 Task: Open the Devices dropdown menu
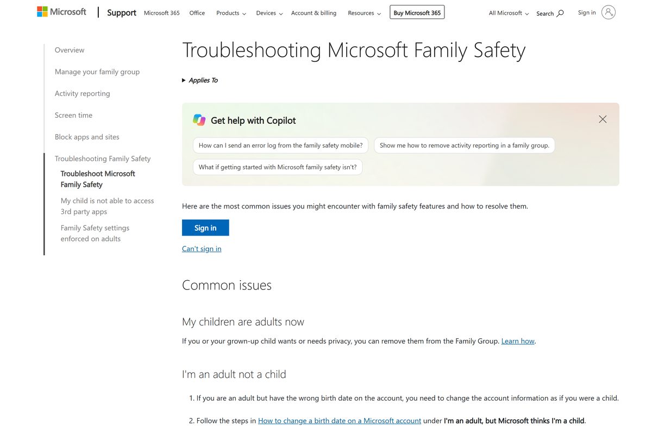pyautogui.click(x=269, y=13)
